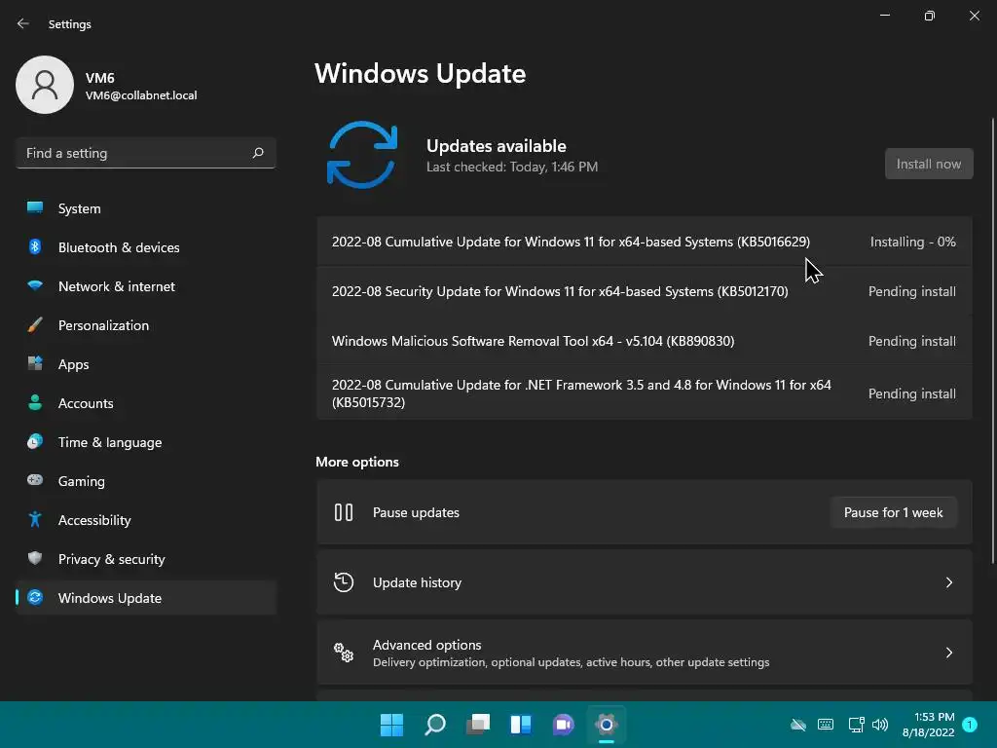This screenshot has width=997, height=748.
Task: Open the Update history row
Action: coord(645,582)
